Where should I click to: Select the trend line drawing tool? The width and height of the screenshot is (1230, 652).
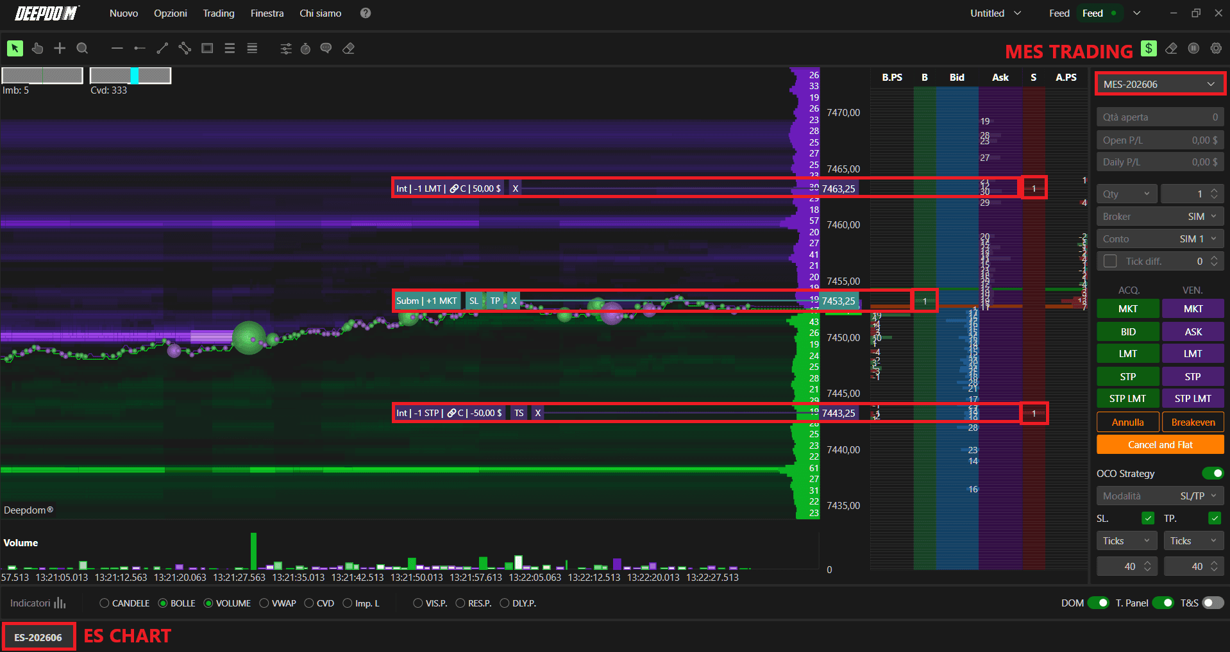click(x=162, y=48)
